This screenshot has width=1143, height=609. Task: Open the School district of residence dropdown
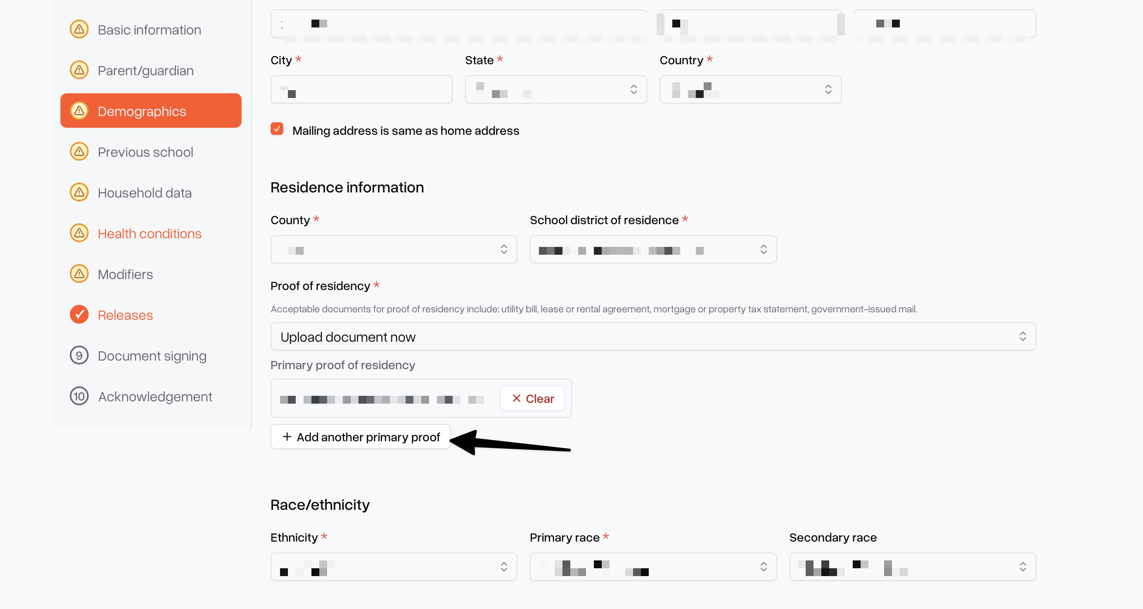653,250
